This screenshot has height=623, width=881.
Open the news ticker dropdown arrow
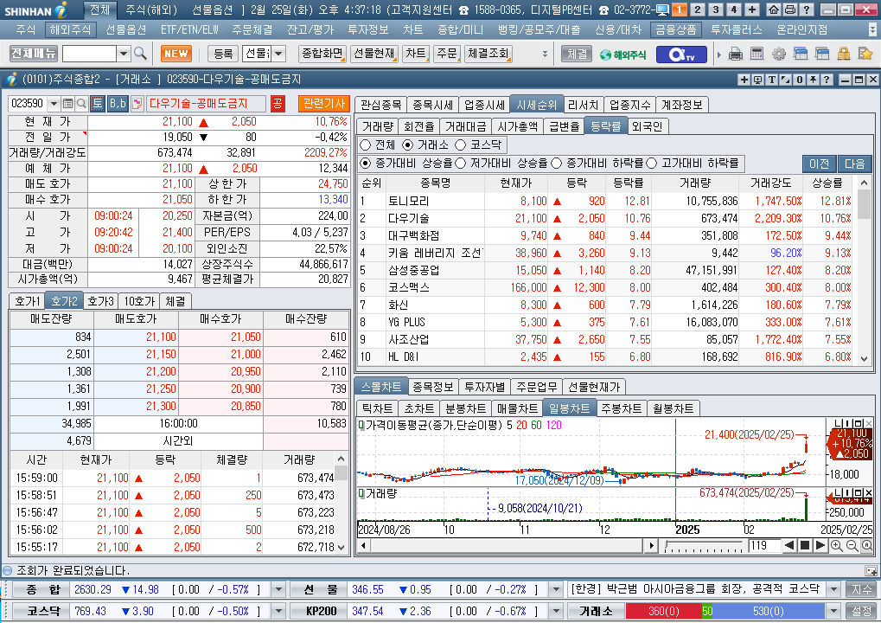pyautogui.click(x=834, y=589)
